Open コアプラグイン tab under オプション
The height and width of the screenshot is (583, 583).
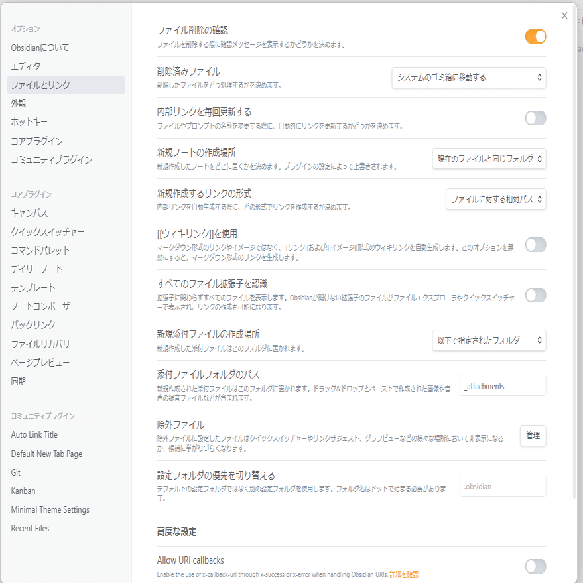(66, 141)
